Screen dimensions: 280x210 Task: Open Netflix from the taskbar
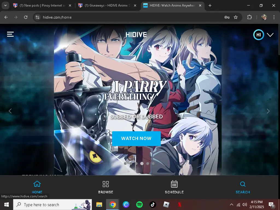point(179,205)
